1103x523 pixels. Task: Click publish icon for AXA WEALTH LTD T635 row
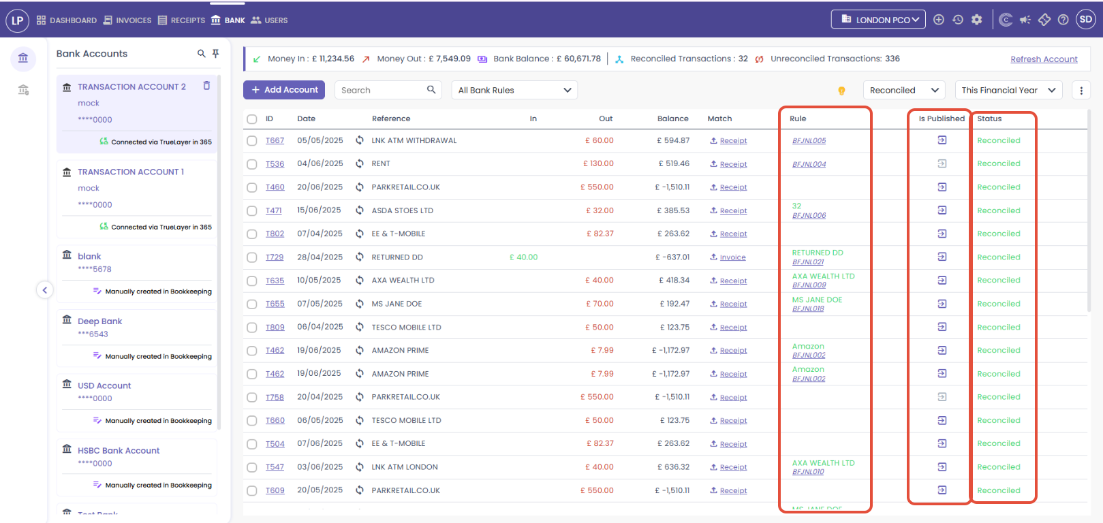pos(942,280)
